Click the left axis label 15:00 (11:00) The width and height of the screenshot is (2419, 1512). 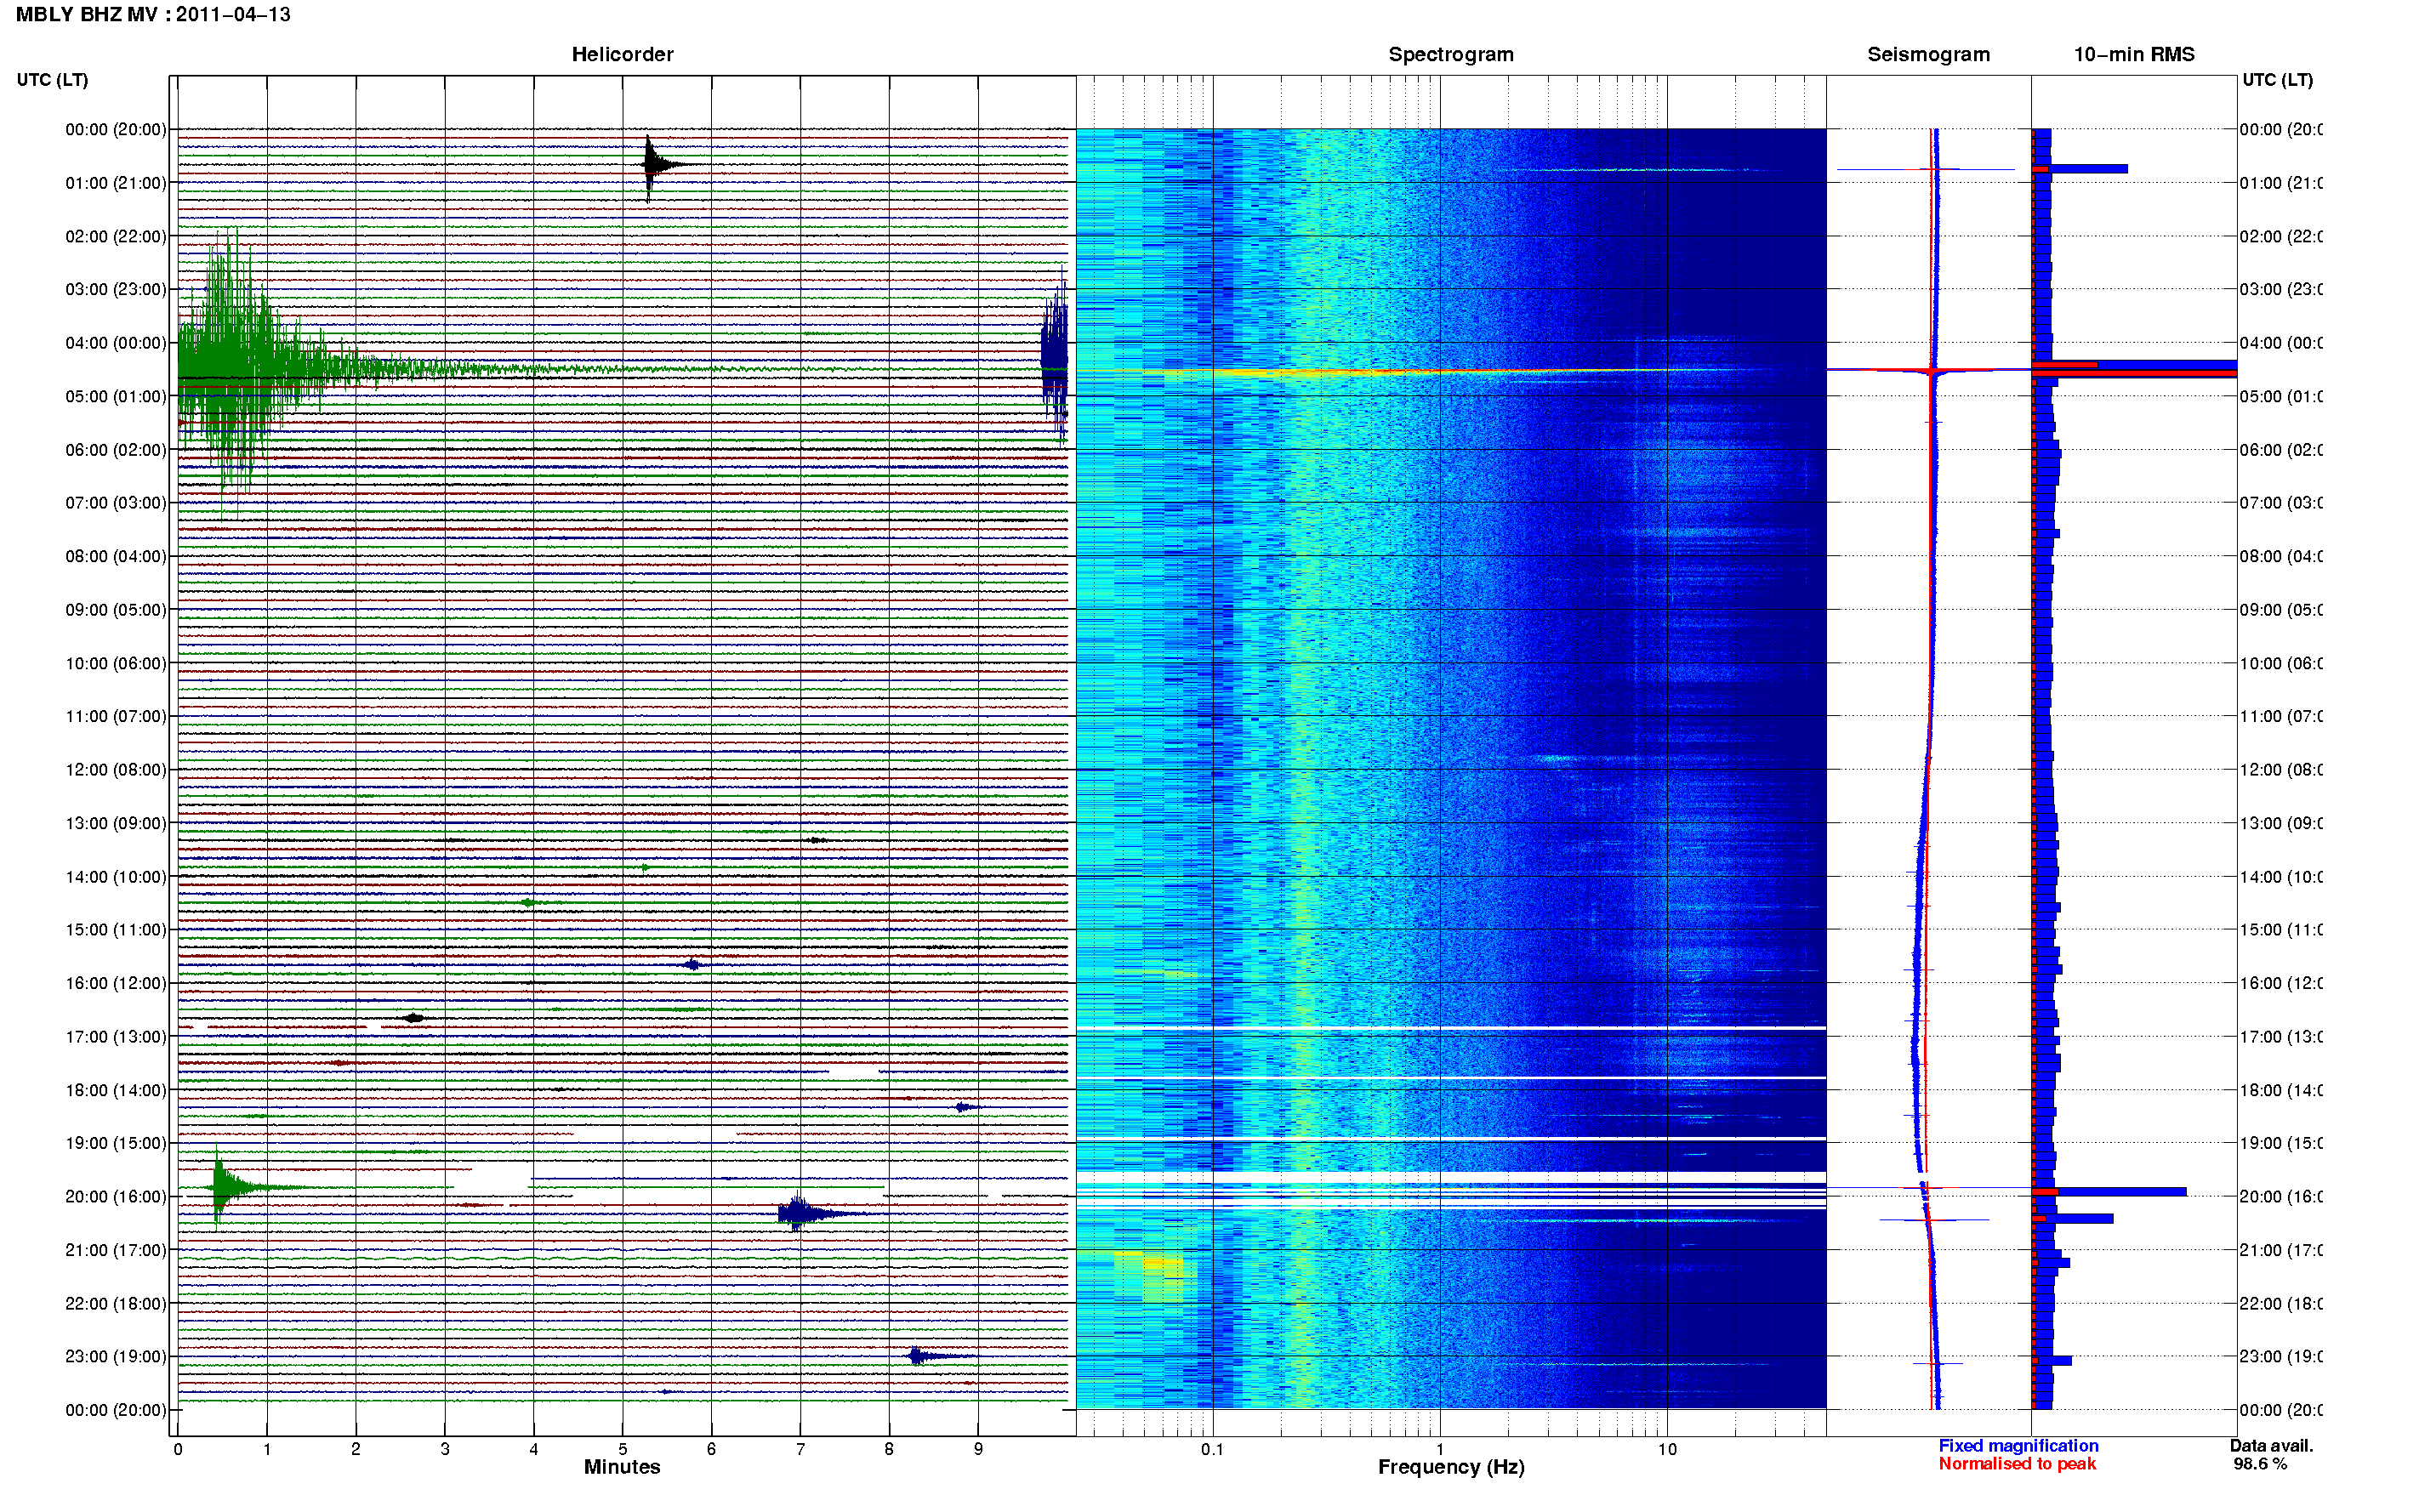(115, 930)
